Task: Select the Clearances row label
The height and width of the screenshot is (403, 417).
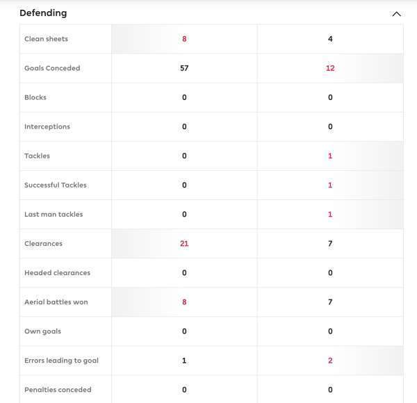Action: pyautogui.click(x=43, y=243)
